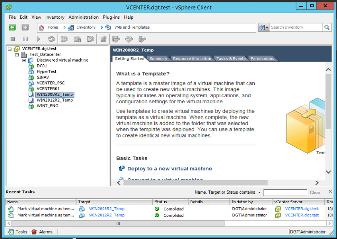Click the Test_Datacenter datacenter icon
This screenshot has height=239, width=337.
click(x=24, y=54)
